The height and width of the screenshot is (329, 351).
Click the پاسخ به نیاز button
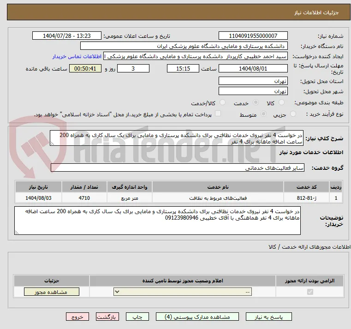coord(268,317)
